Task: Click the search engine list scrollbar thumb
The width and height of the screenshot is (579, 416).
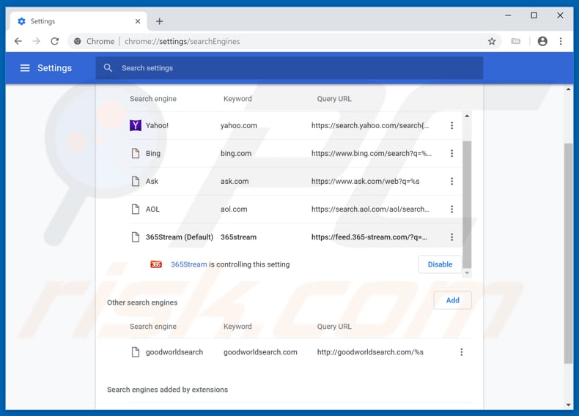Action: [x=467, y=204]
